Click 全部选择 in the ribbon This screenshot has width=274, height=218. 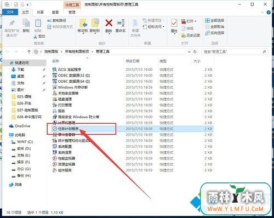[x=214, y=20]
